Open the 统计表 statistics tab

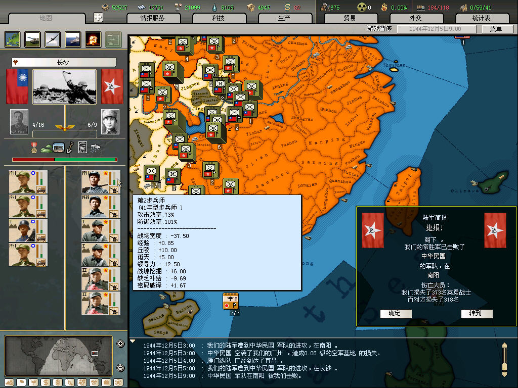(x=482, y=18)
